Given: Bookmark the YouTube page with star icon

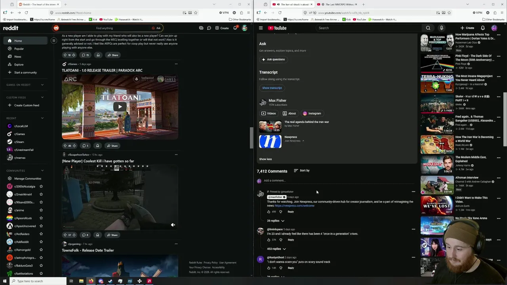Looking at the screenshot, I should [449, 13].
